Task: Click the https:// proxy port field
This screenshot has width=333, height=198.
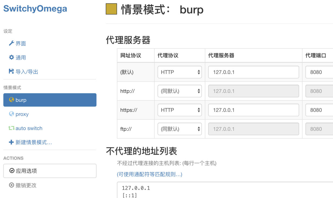Action: point(319,110)
